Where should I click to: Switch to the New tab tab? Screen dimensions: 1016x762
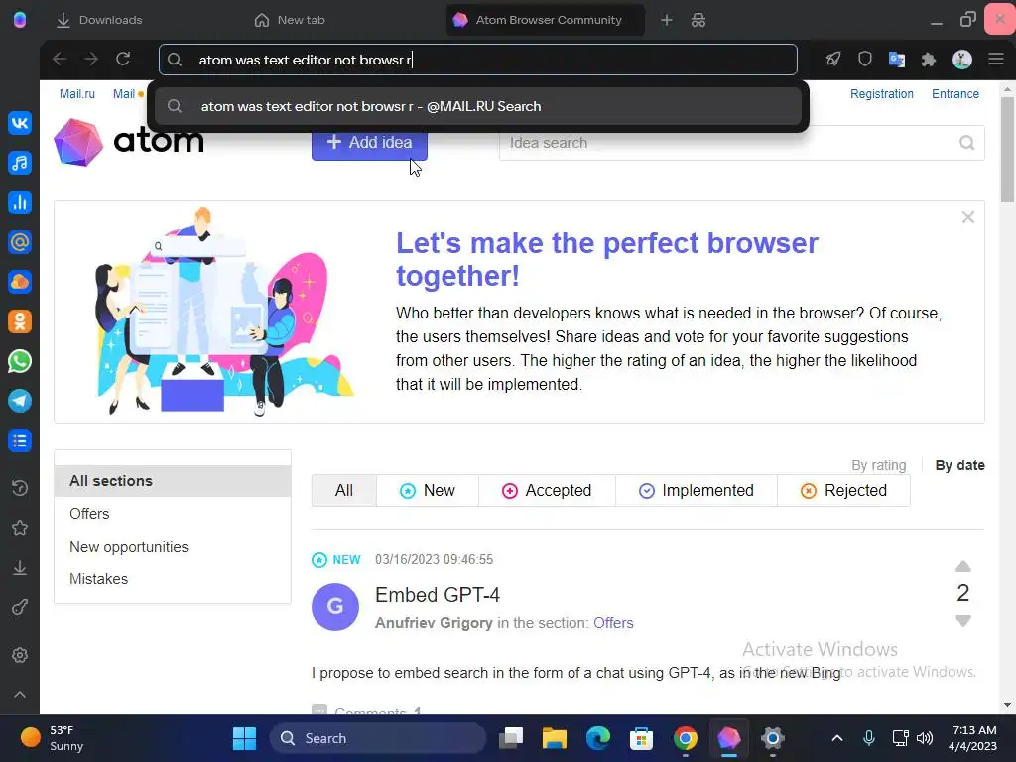(290, 20)
